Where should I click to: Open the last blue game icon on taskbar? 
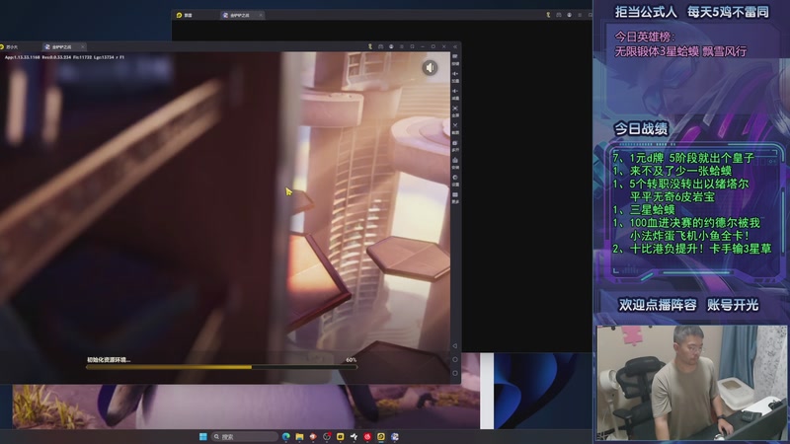pos(394,436)
